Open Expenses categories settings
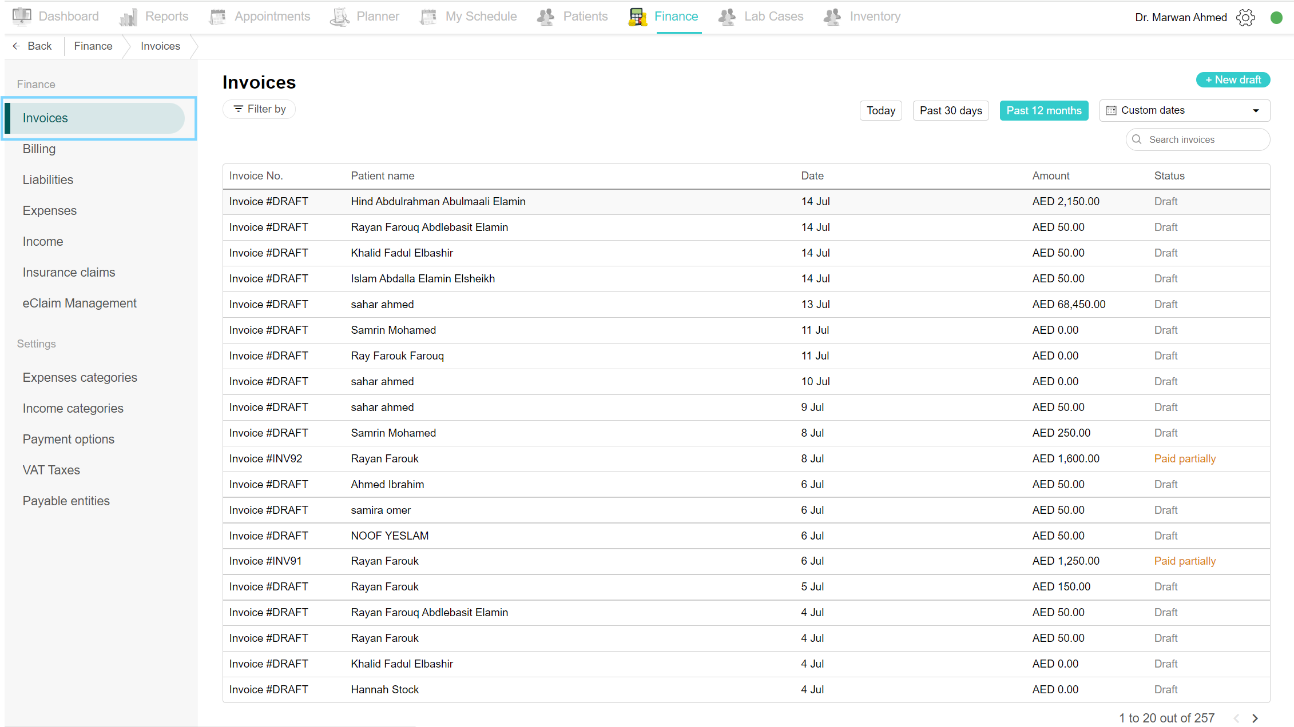Viewport: 1294px width, 727px height. tap(80, 377)
